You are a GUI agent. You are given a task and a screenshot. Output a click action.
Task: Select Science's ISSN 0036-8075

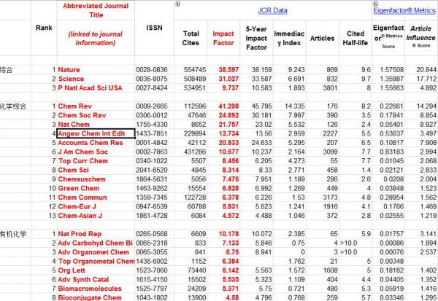152,79
